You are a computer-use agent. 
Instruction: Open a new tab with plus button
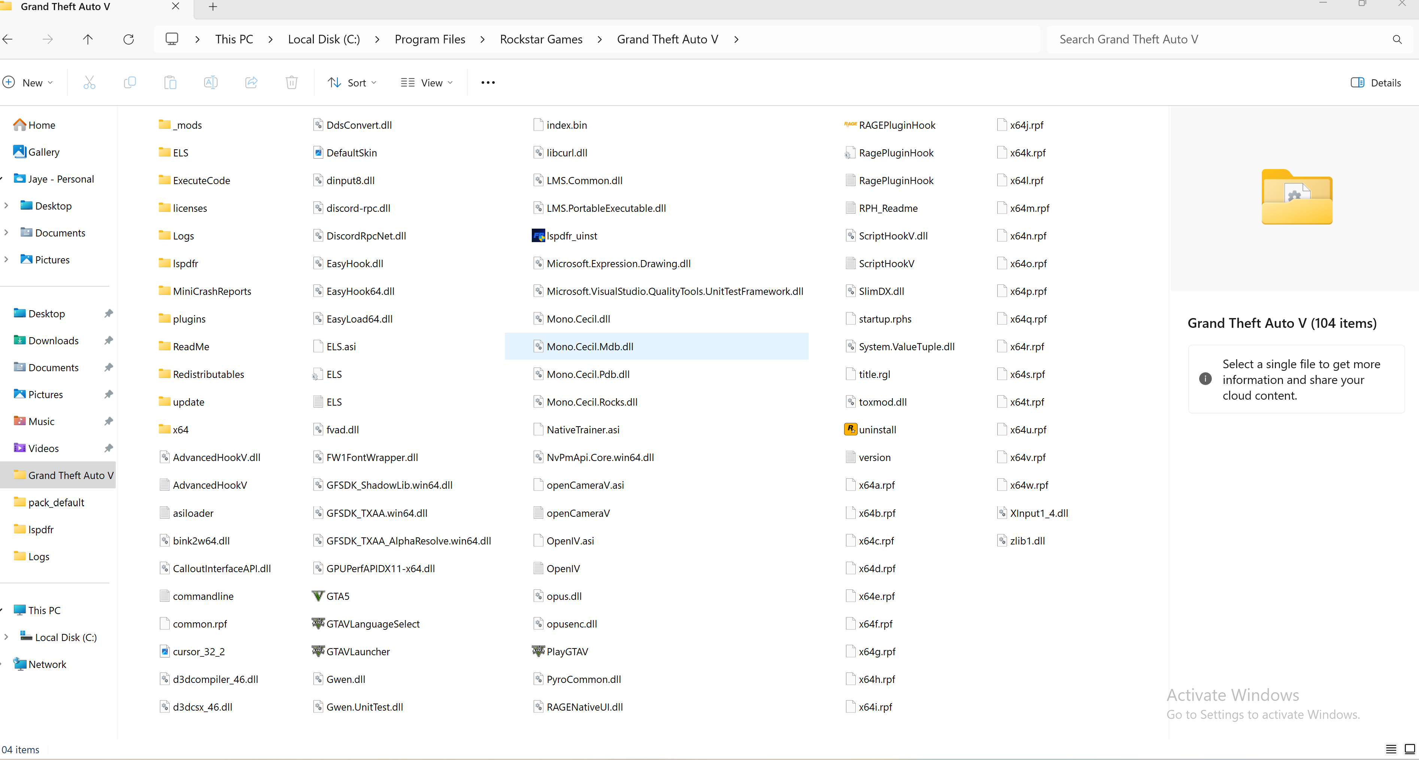click(213, 7)
